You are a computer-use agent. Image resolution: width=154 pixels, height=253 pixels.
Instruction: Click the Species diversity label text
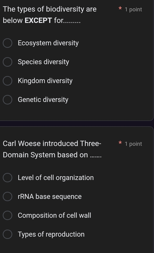pyautogui.click(x=43, y=62)
